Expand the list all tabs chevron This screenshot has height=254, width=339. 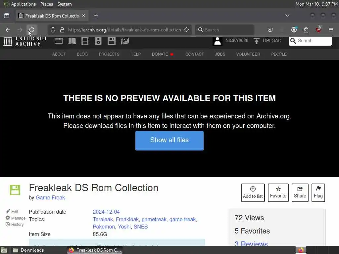tap(287, 16)
